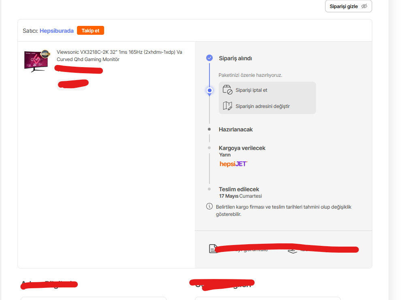Image resolution: width=410 pixels, height=300 pixels.
Task: Click the current step progress marker
Action: (209, 91)
